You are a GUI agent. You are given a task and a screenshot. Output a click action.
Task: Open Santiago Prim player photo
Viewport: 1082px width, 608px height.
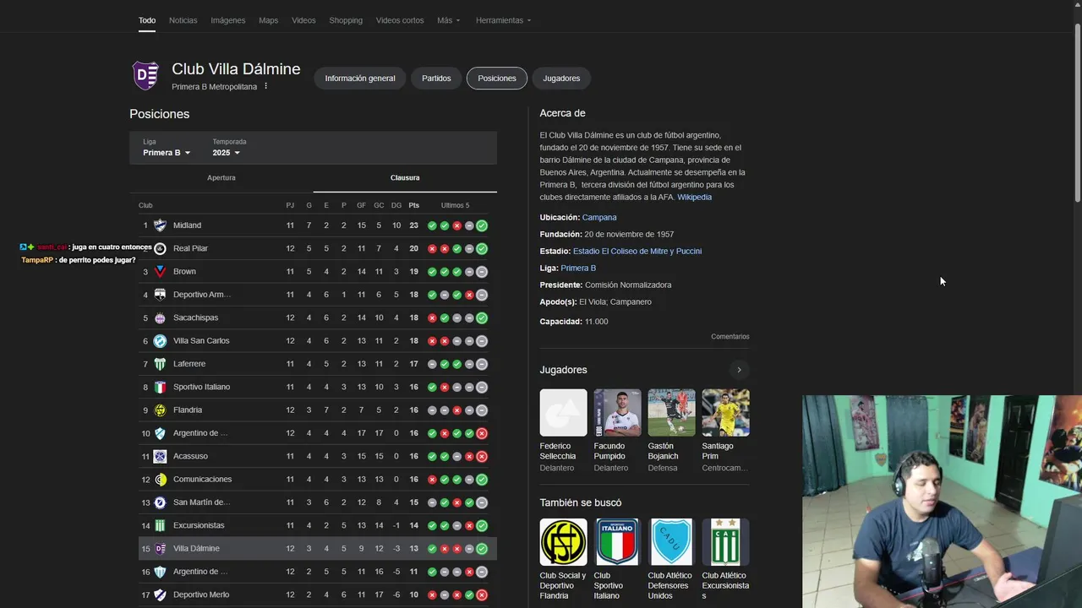pyautogui.click(x=726, y=412)
